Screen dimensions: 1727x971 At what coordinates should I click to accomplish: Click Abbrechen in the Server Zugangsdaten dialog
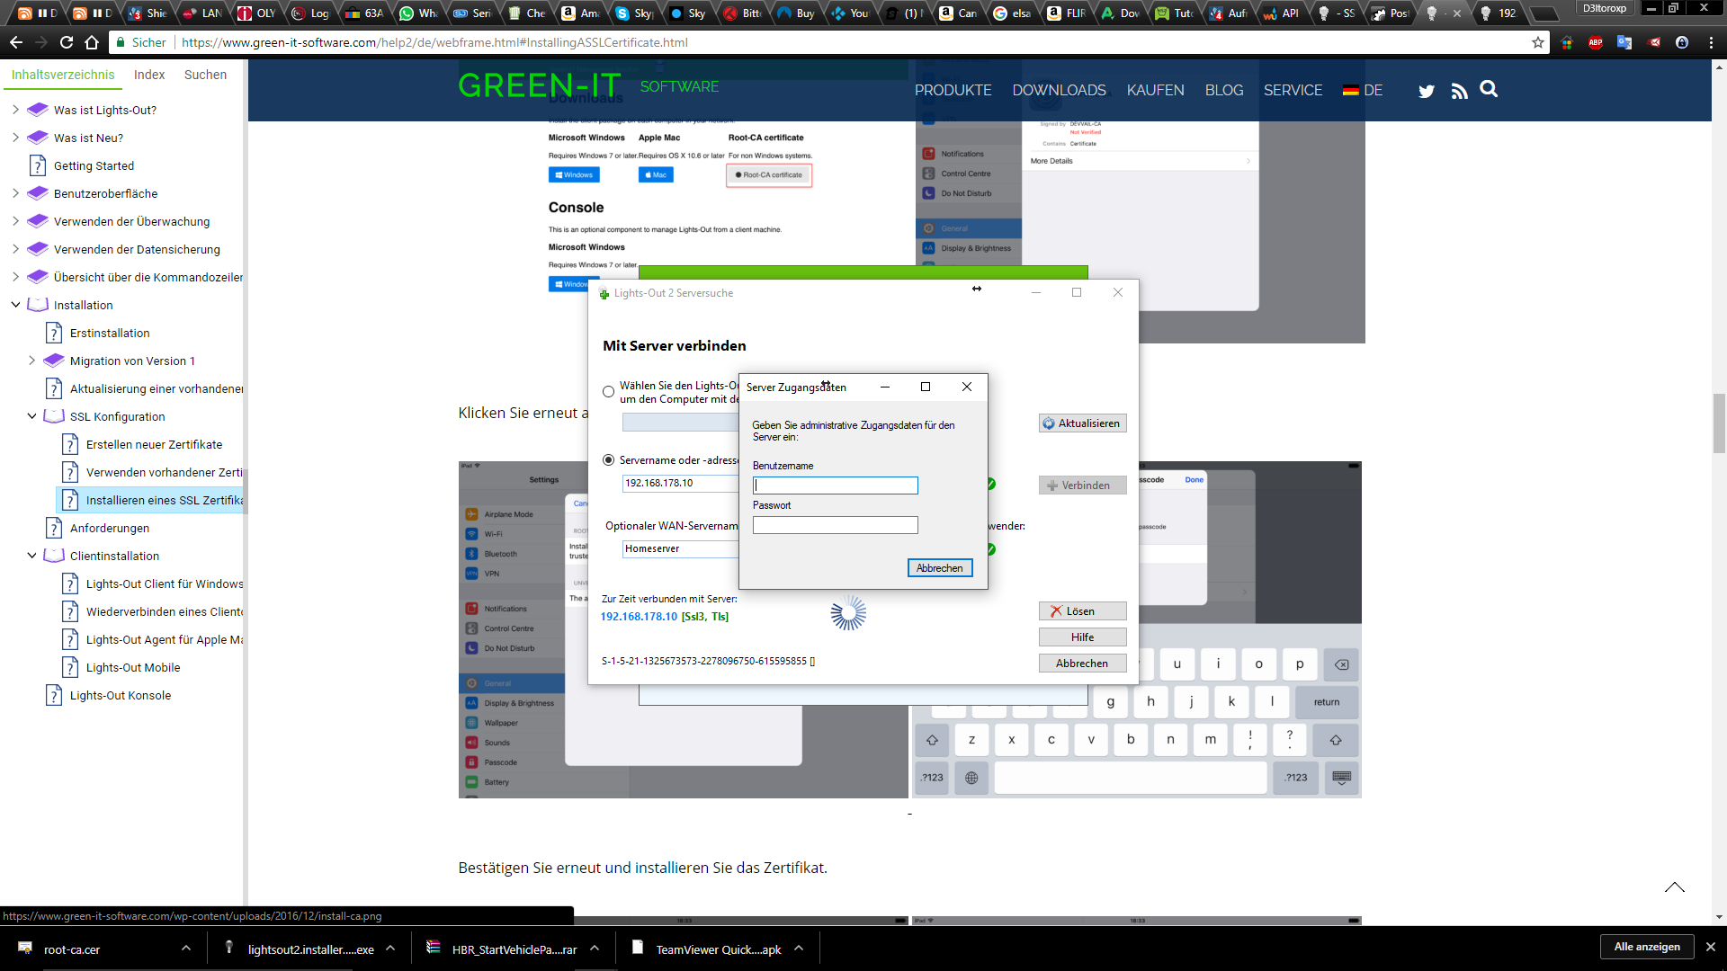coord(940,568)
